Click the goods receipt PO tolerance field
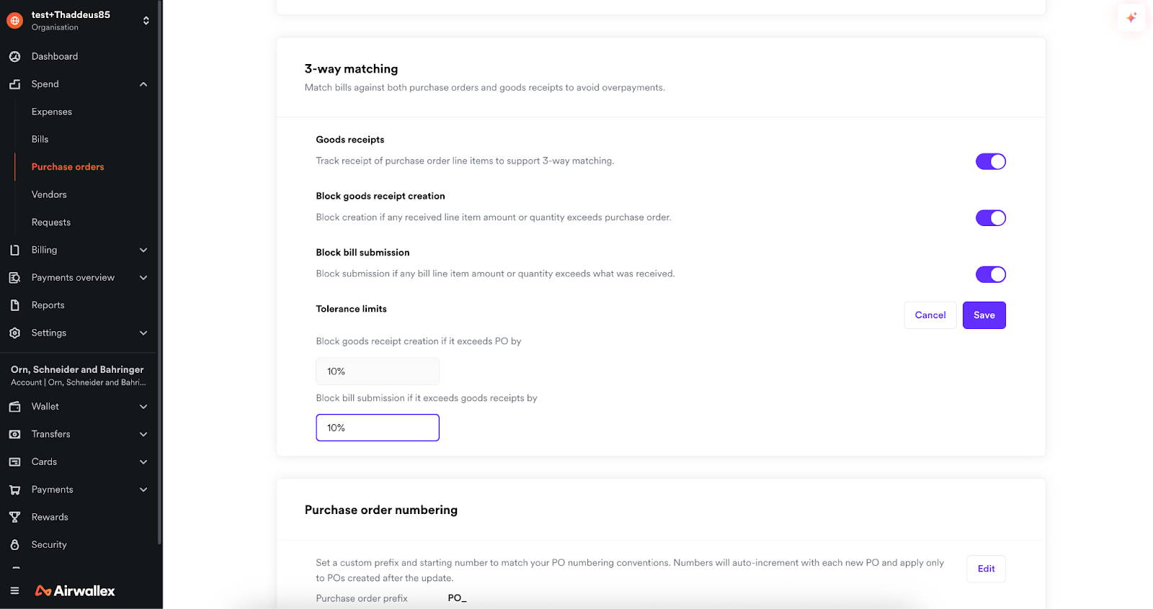This screenshot has height=609, width=1153. pyautogui.click(x=378, y=371)
